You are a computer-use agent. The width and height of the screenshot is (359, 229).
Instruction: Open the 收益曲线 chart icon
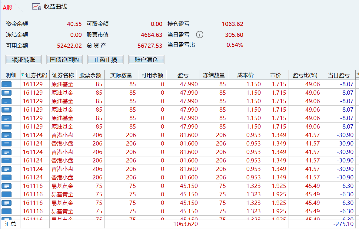37,7
